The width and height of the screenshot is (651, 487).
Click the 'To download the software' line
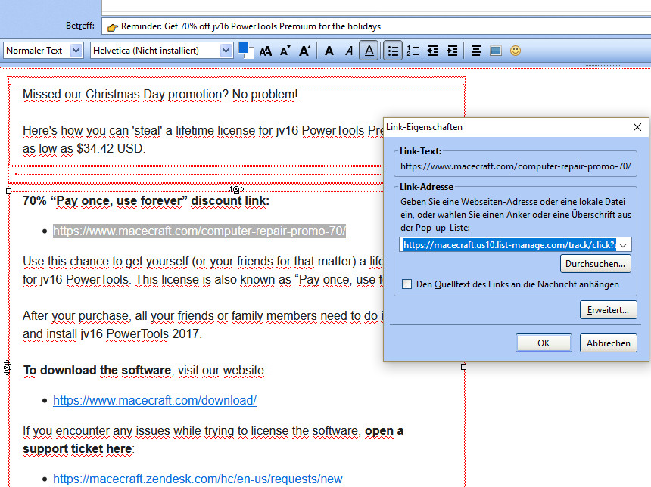pyautogui.click(x=145, y=370)
